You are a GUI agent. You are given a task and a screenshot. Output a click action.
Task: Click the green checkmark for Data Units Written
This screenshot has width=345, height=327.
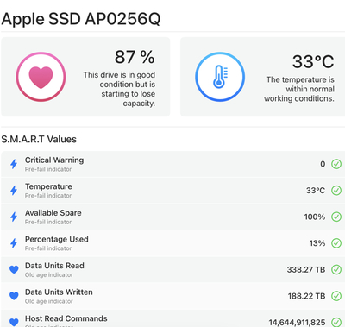coord(336,296)
